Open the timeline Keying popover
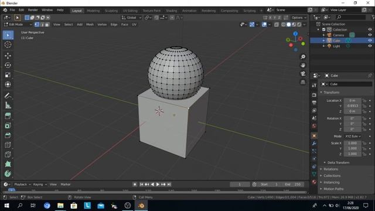The height and width of the screenshot is (211, 375). point(40,185)
